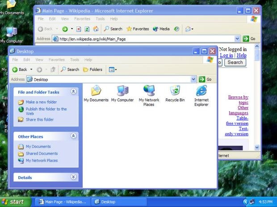Open Tools menu in Internet Explorer
The height and width of the screenshot is (207, 277).
pyautogui.click(x=100, y=19)
